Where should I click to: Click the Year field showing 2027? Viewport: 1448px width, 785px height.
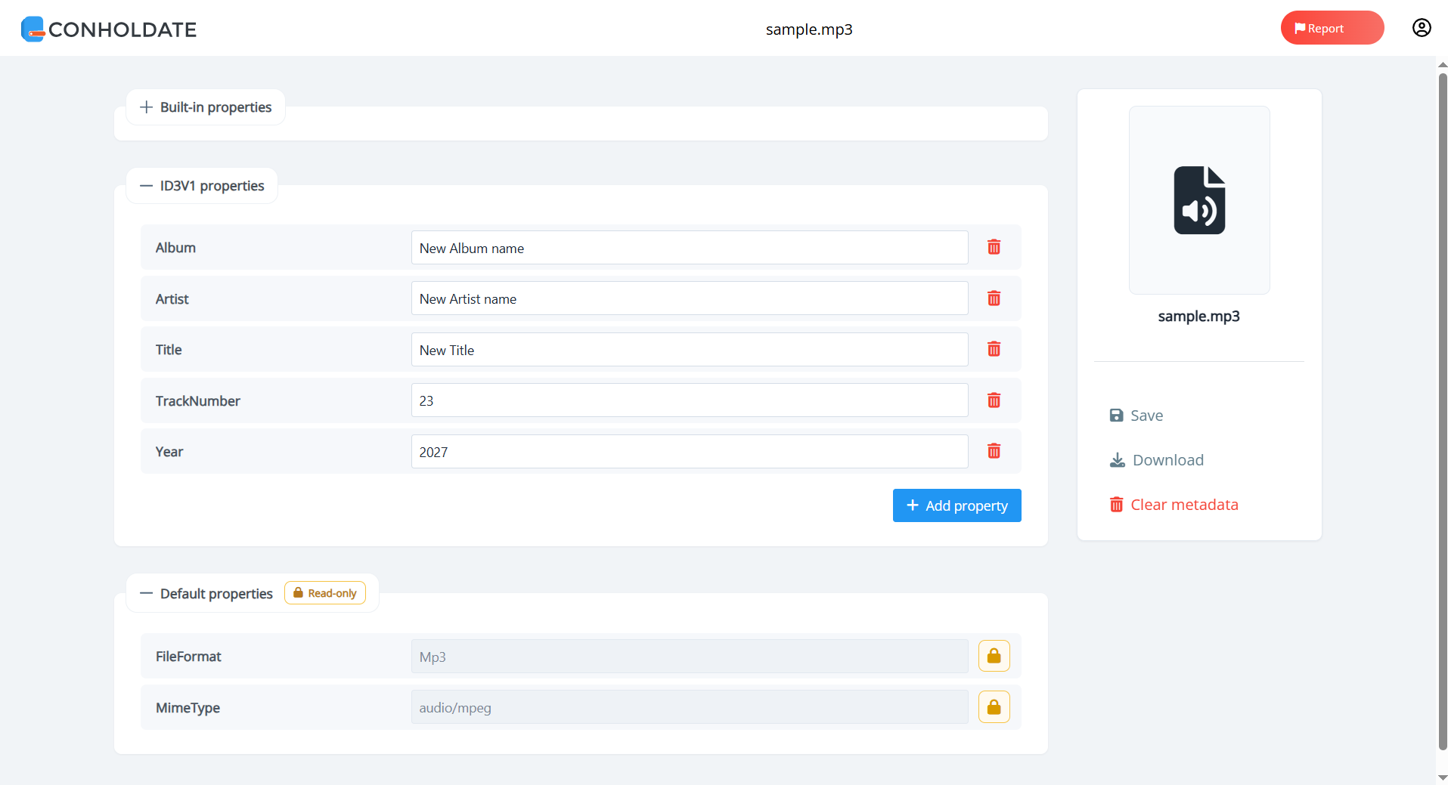tap(690, 452)
